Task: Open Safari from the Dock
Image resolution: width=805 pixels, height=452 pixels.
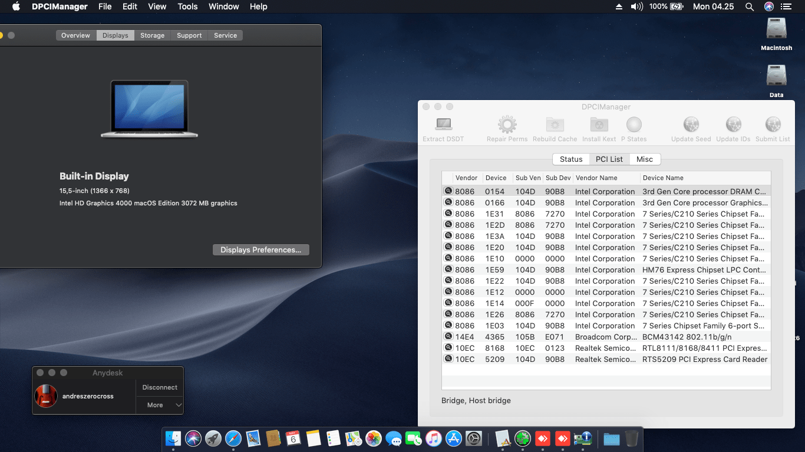Action: point(233,438)
